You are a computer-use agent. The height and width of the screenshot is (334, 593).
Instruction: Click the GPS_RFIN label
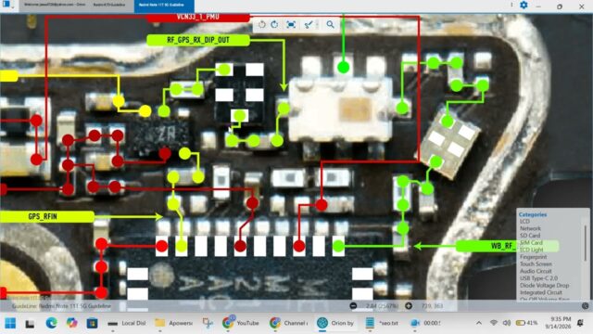[47, 216]
